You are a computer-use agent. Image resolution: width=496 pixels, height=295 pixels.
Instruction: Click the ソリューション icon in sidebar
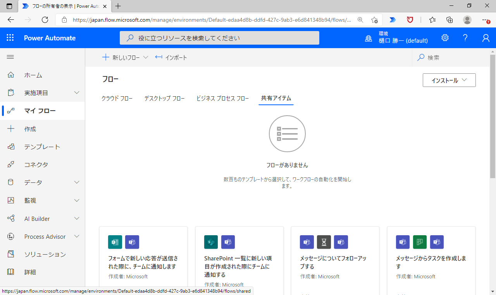pyautogui.click(x=11, y=254)
